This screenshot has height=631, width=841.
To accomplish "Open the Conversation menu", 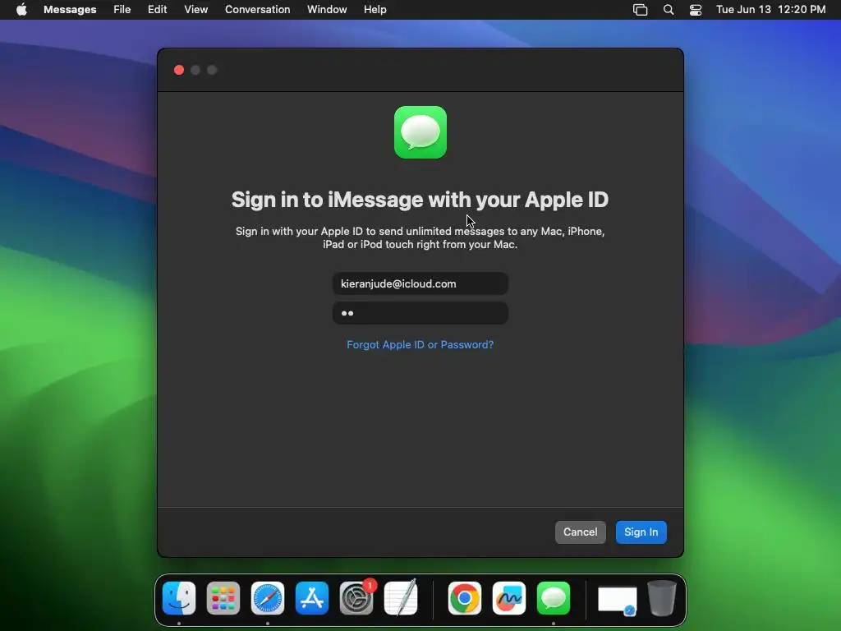I will [257, 9].
